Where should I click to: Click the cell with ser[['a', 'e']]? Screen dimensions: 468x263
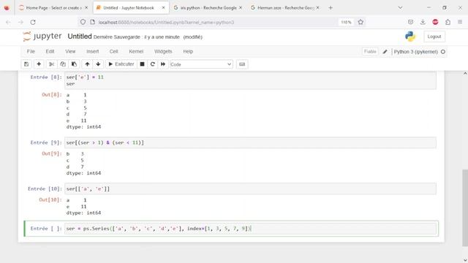[x=250, y=188]
